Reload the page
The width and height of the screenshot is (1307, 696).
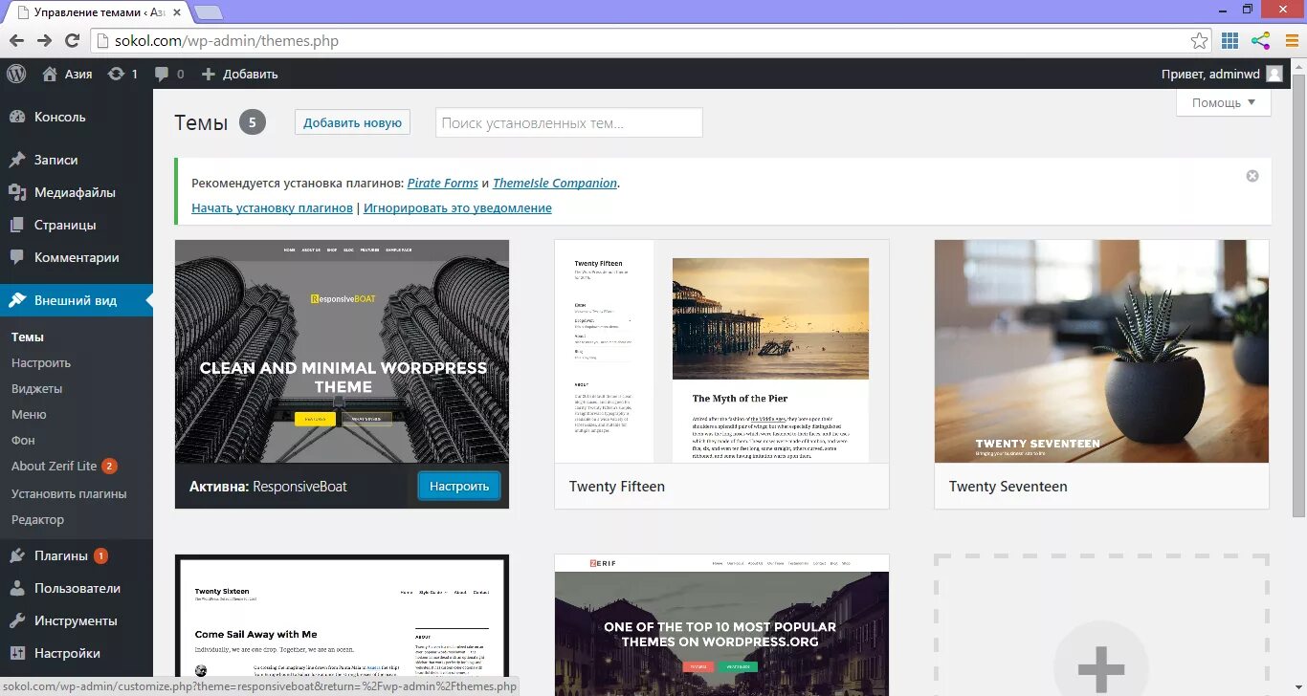coord(72,41)
